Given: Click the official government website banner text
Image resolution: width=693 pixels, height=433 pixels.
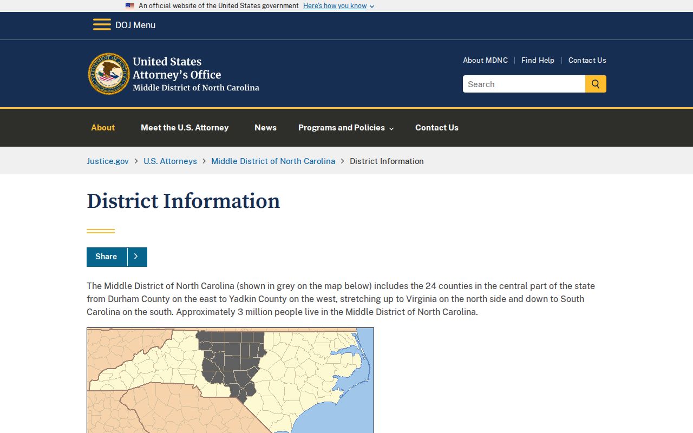Looking at the screenshot, I should pos(219,6).
